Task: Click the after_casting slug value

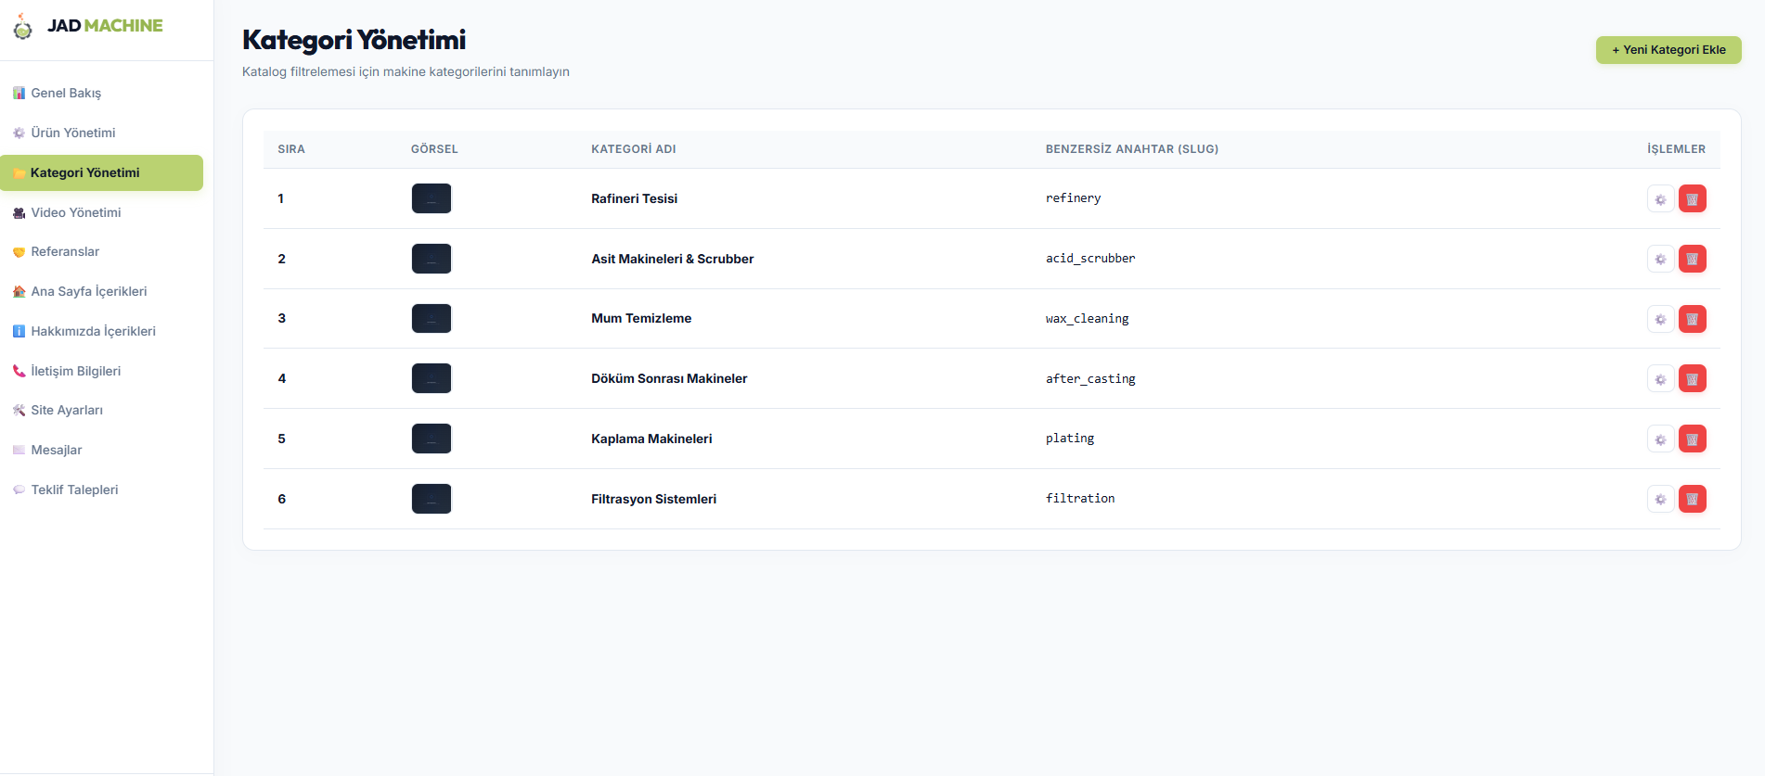Action: coord(1090,378)
